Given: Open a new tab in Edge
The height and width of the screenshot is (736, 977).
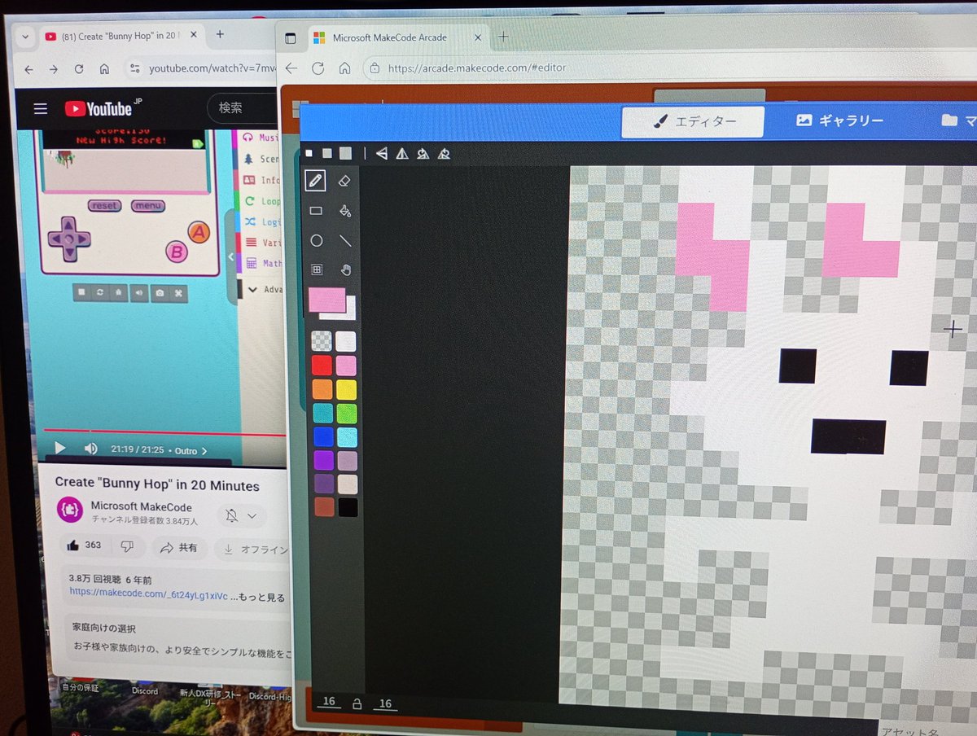Looking at the screenshot, I should point(503,37).
